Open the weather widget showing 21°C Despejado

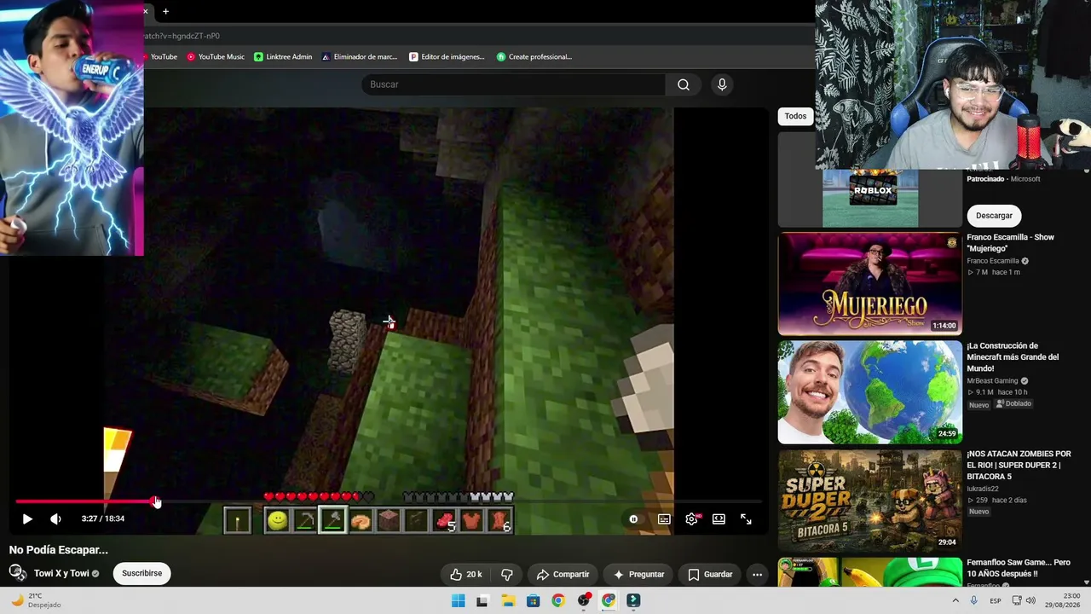coord(37,600)
